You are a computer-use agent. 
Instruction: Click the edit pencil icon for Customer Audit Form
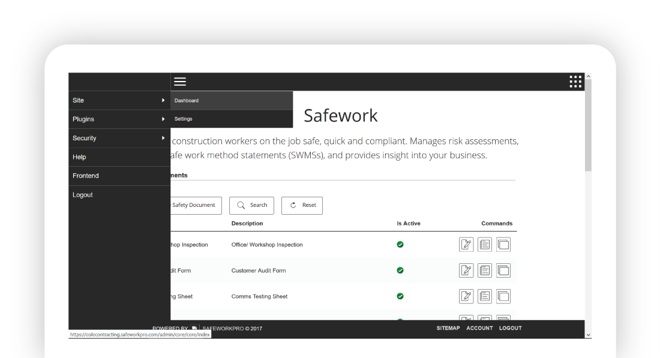(466, 270)
